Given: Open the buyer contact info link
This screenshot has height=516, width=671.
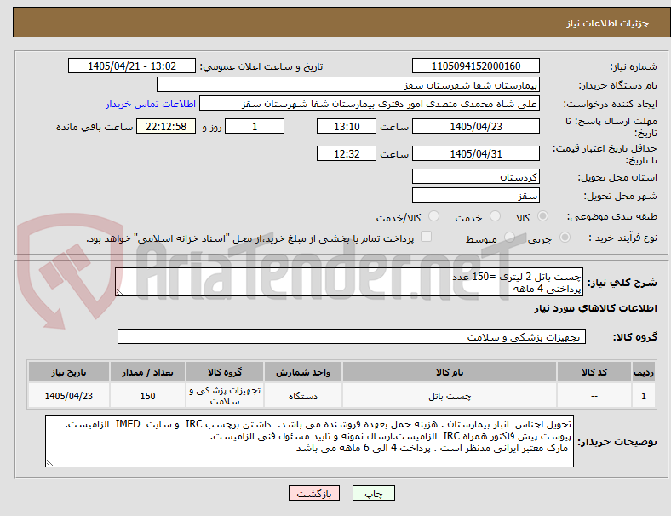Looking at the screenshot, I should click(151, 104).
